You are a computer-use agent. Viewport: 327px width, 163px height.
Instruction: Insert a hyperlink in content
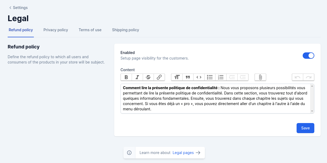point(159,77)
